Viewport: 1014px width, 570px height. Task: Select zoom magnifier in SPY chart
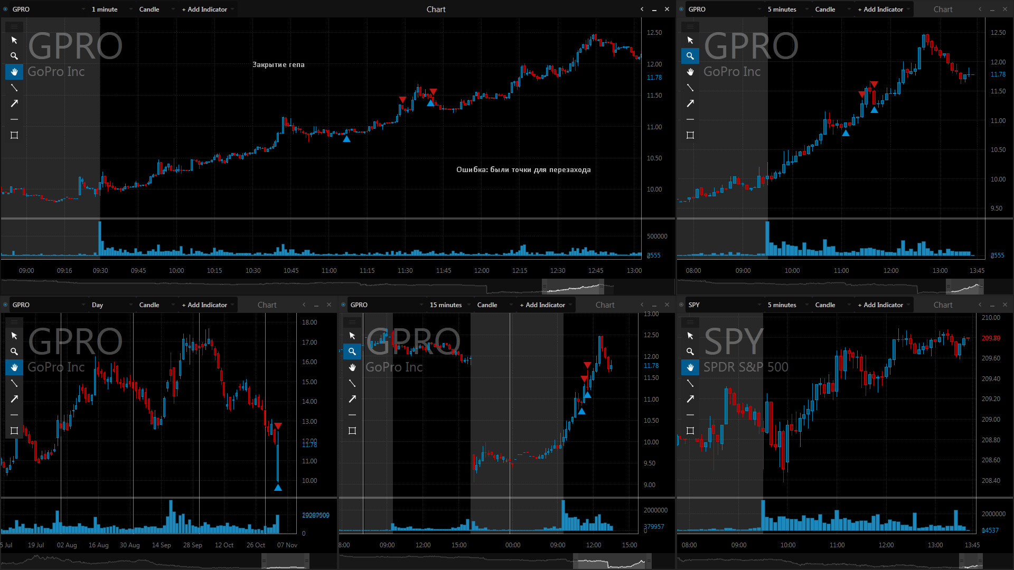point(690,351)
